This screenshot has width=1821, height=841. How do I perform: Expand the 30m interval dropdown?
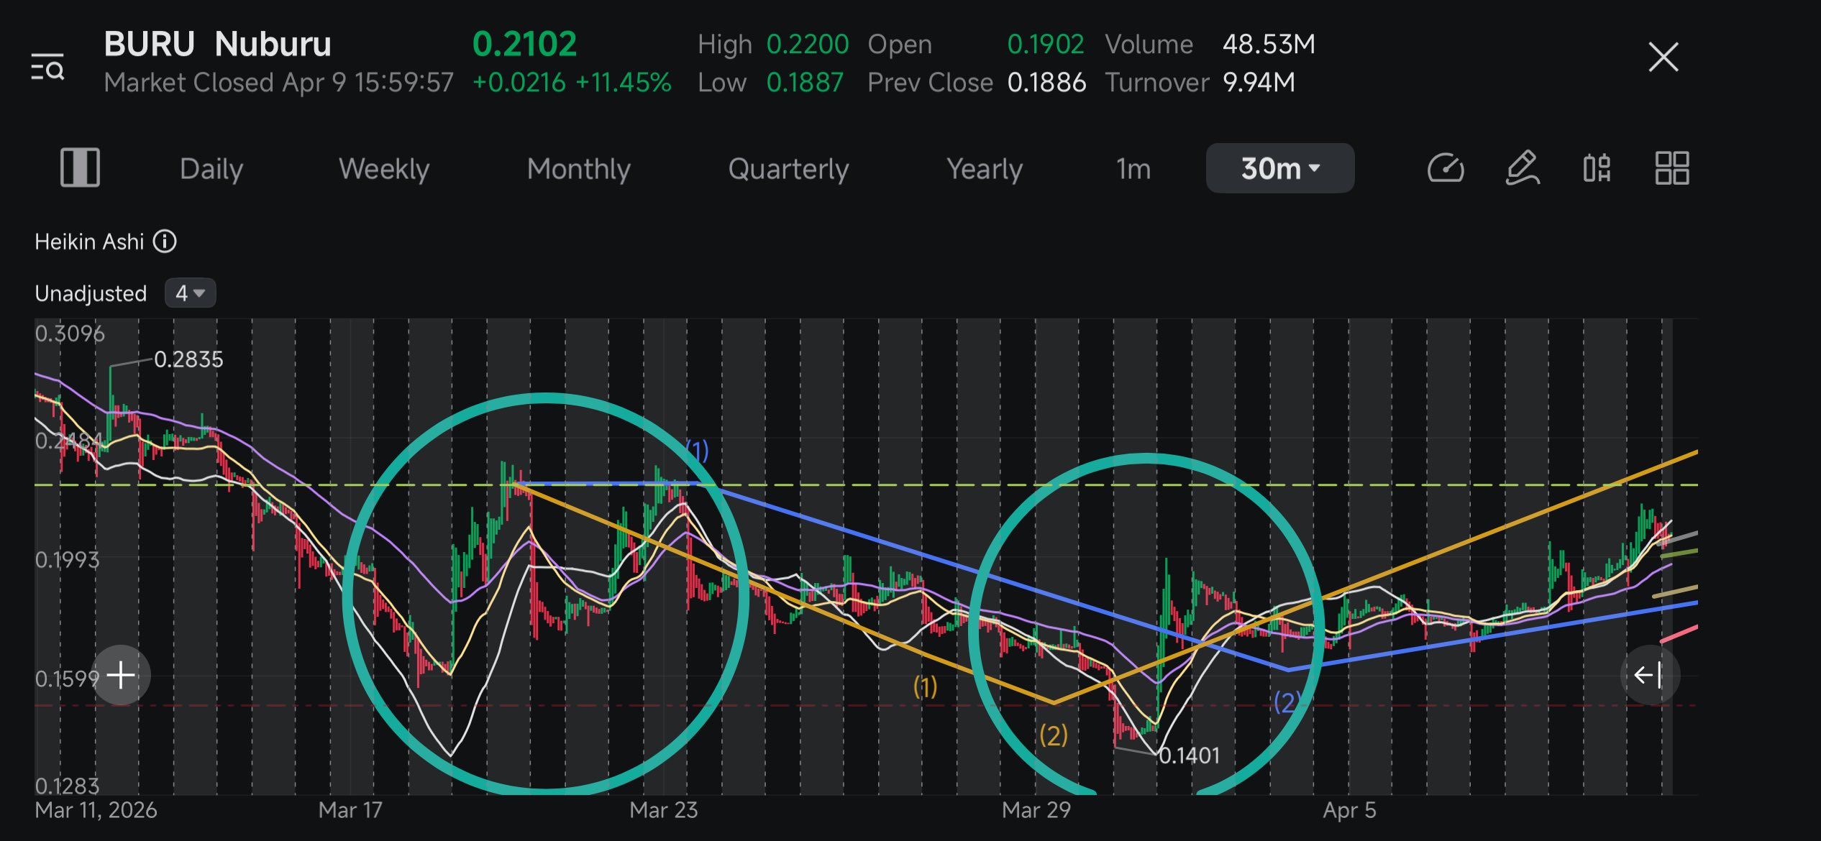(x=1279, y=168)
